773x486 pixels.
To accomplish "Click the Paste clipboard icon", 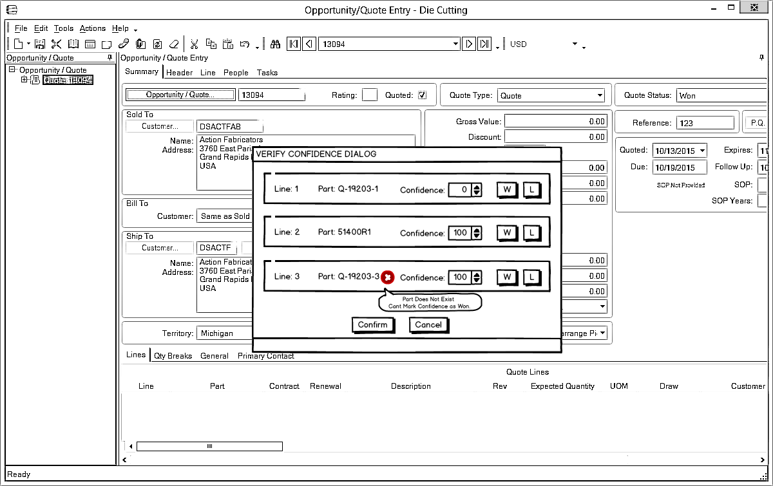I will [227, 44].
